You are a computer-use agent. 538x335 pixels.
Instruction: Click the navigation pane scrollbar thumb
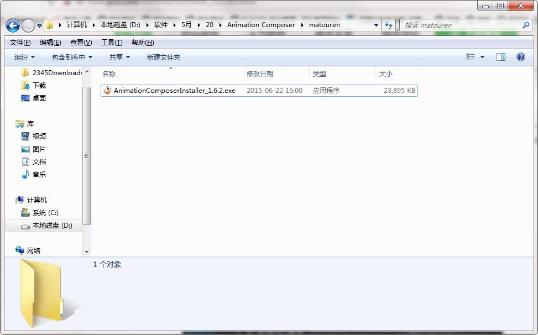(x=87, y=156)
